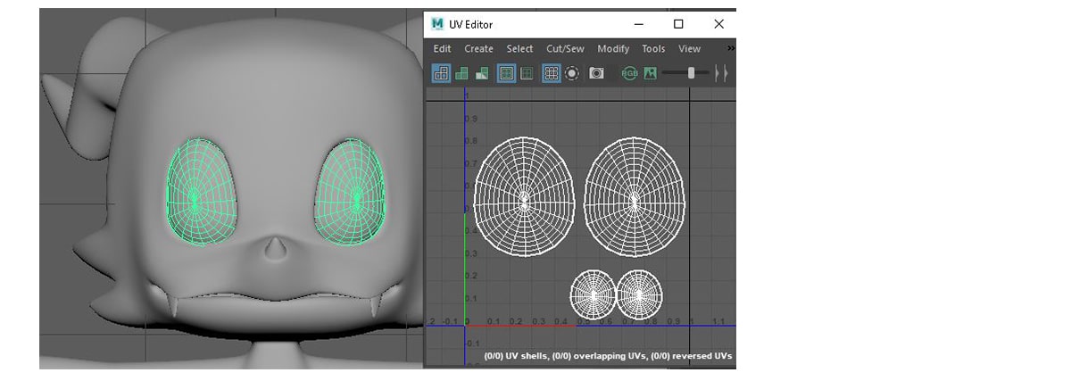Click the isolate select circle icon
Image resolution: width=1071 pixels, height=381 pixels.
tap(572, 74)
